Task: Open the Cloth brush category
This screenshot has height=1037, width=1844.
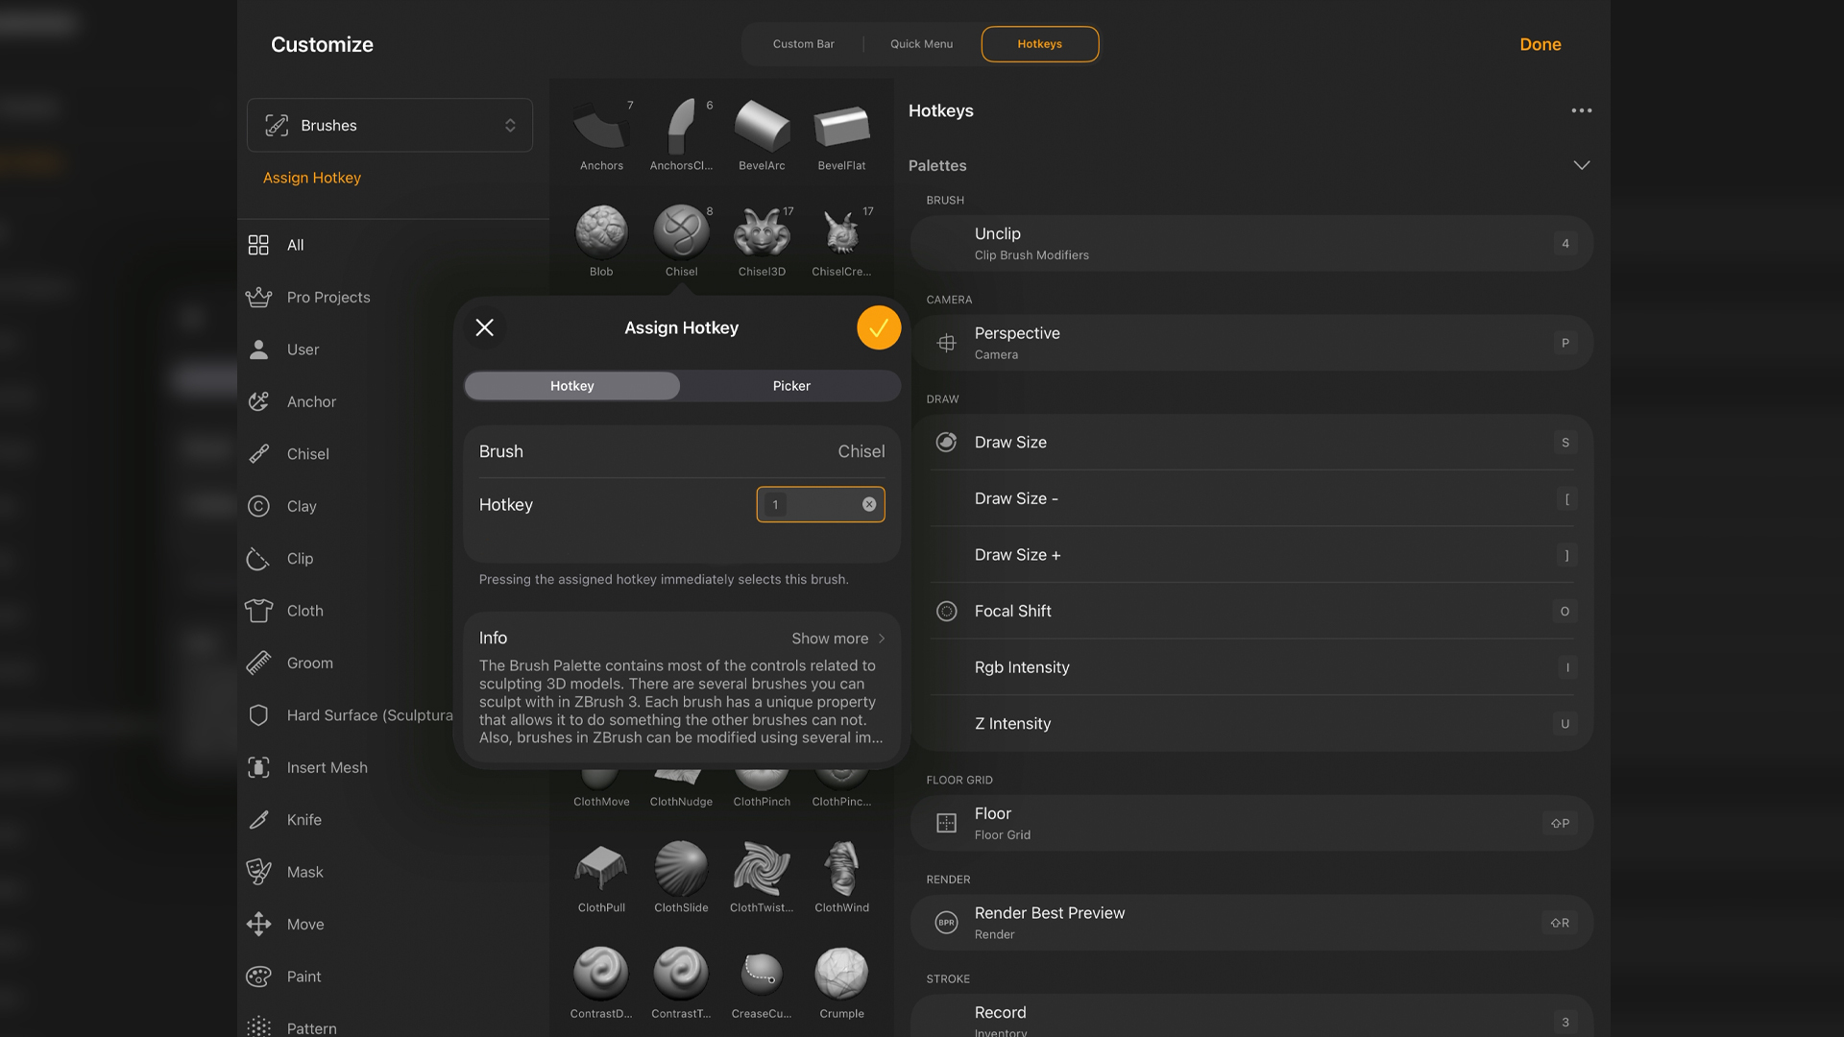Action: [304, 611]
